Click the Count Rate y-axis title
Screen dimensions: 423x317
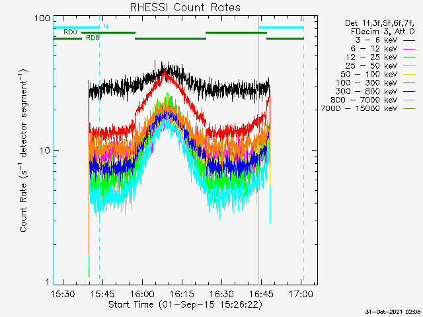click(x=24, y=151)
